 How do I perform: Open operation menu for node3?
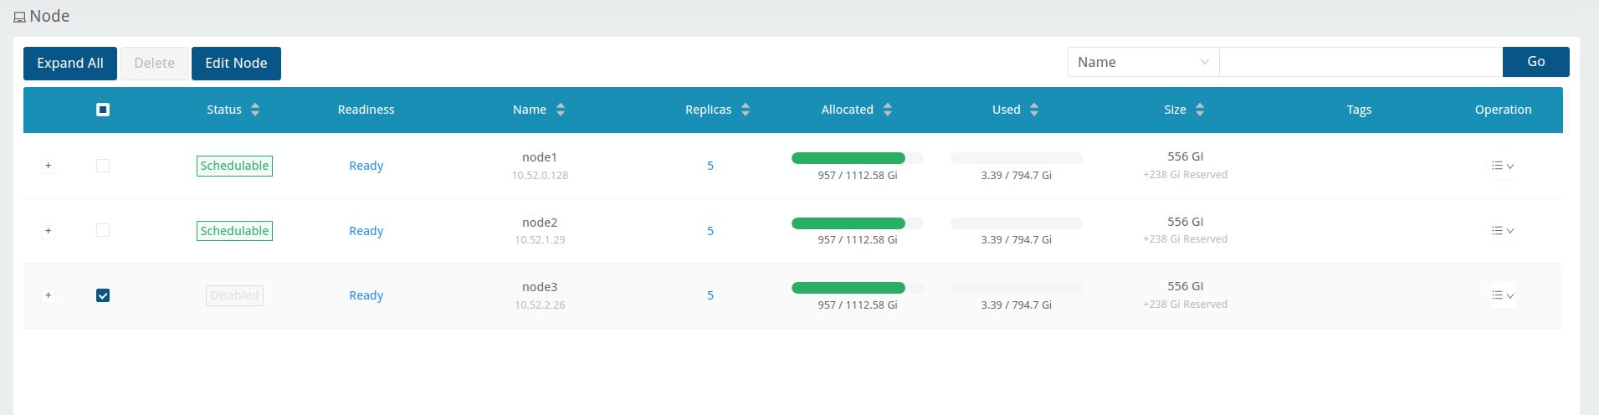[1503, 295]
